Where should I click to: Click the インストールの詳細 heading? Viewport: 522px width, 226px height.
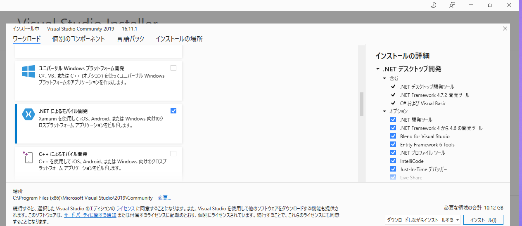click(403, 56)
